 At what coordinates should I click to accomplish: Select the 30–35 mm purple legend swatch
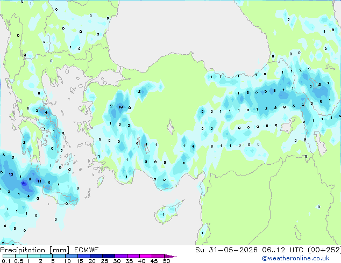pyautogui.click(x=120, y=256)
